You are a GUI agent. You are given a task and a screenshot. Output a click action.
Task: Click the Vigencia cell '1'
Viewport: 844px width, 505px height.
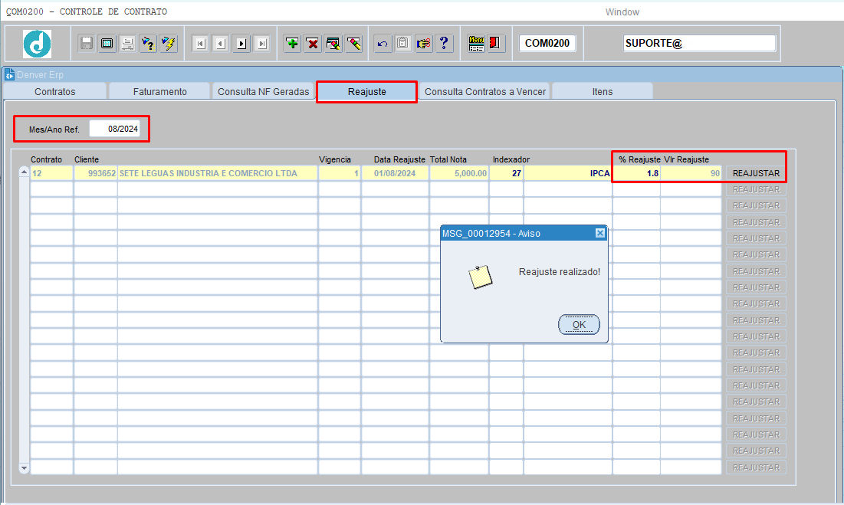click(x=339, y=173)
